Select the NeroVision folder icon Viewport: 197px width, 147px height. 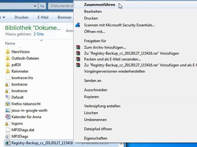pos(8,52)
